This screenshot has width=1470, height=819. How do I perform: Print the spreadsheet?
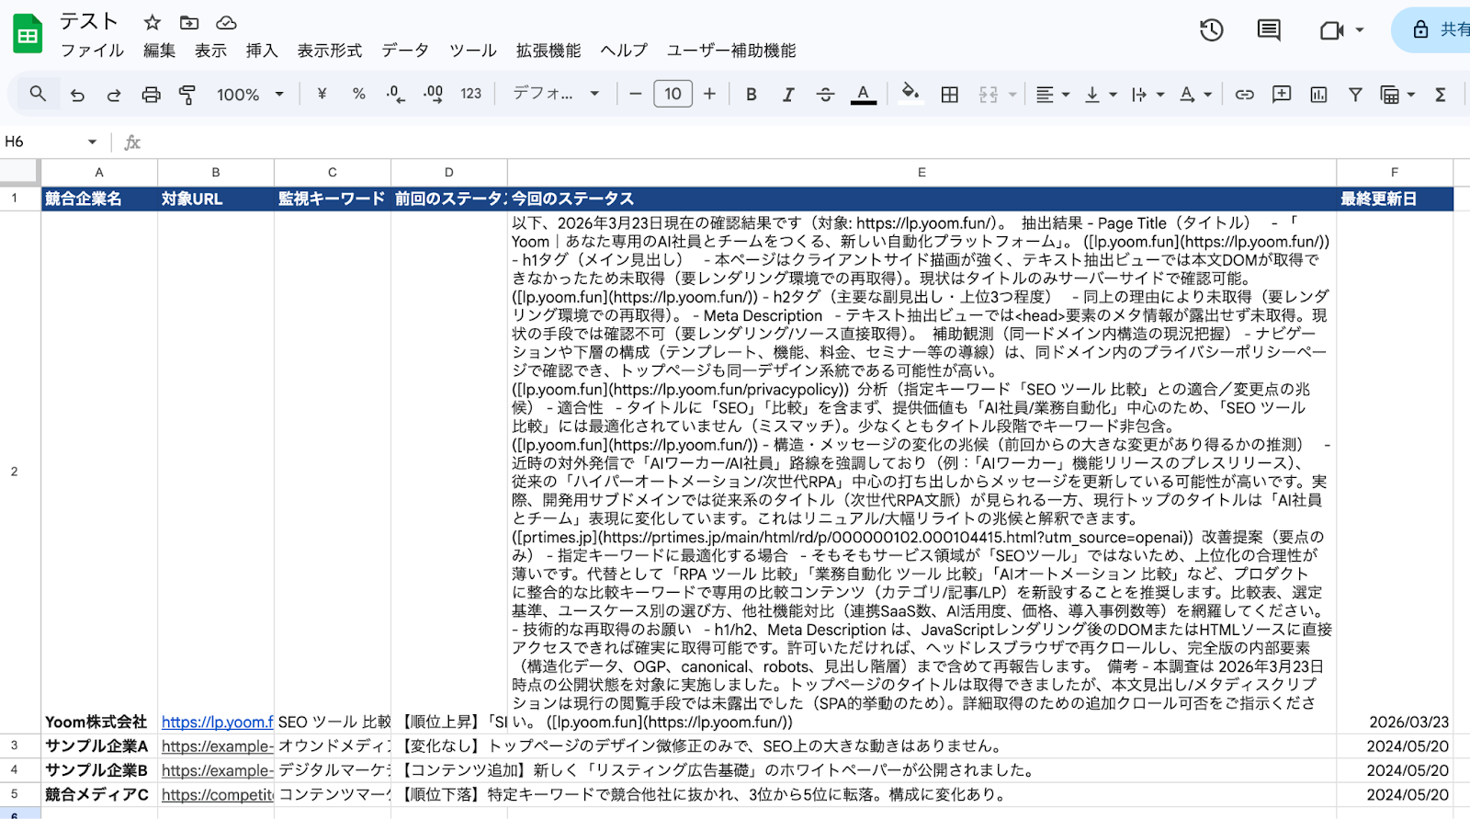coord(151,94)
